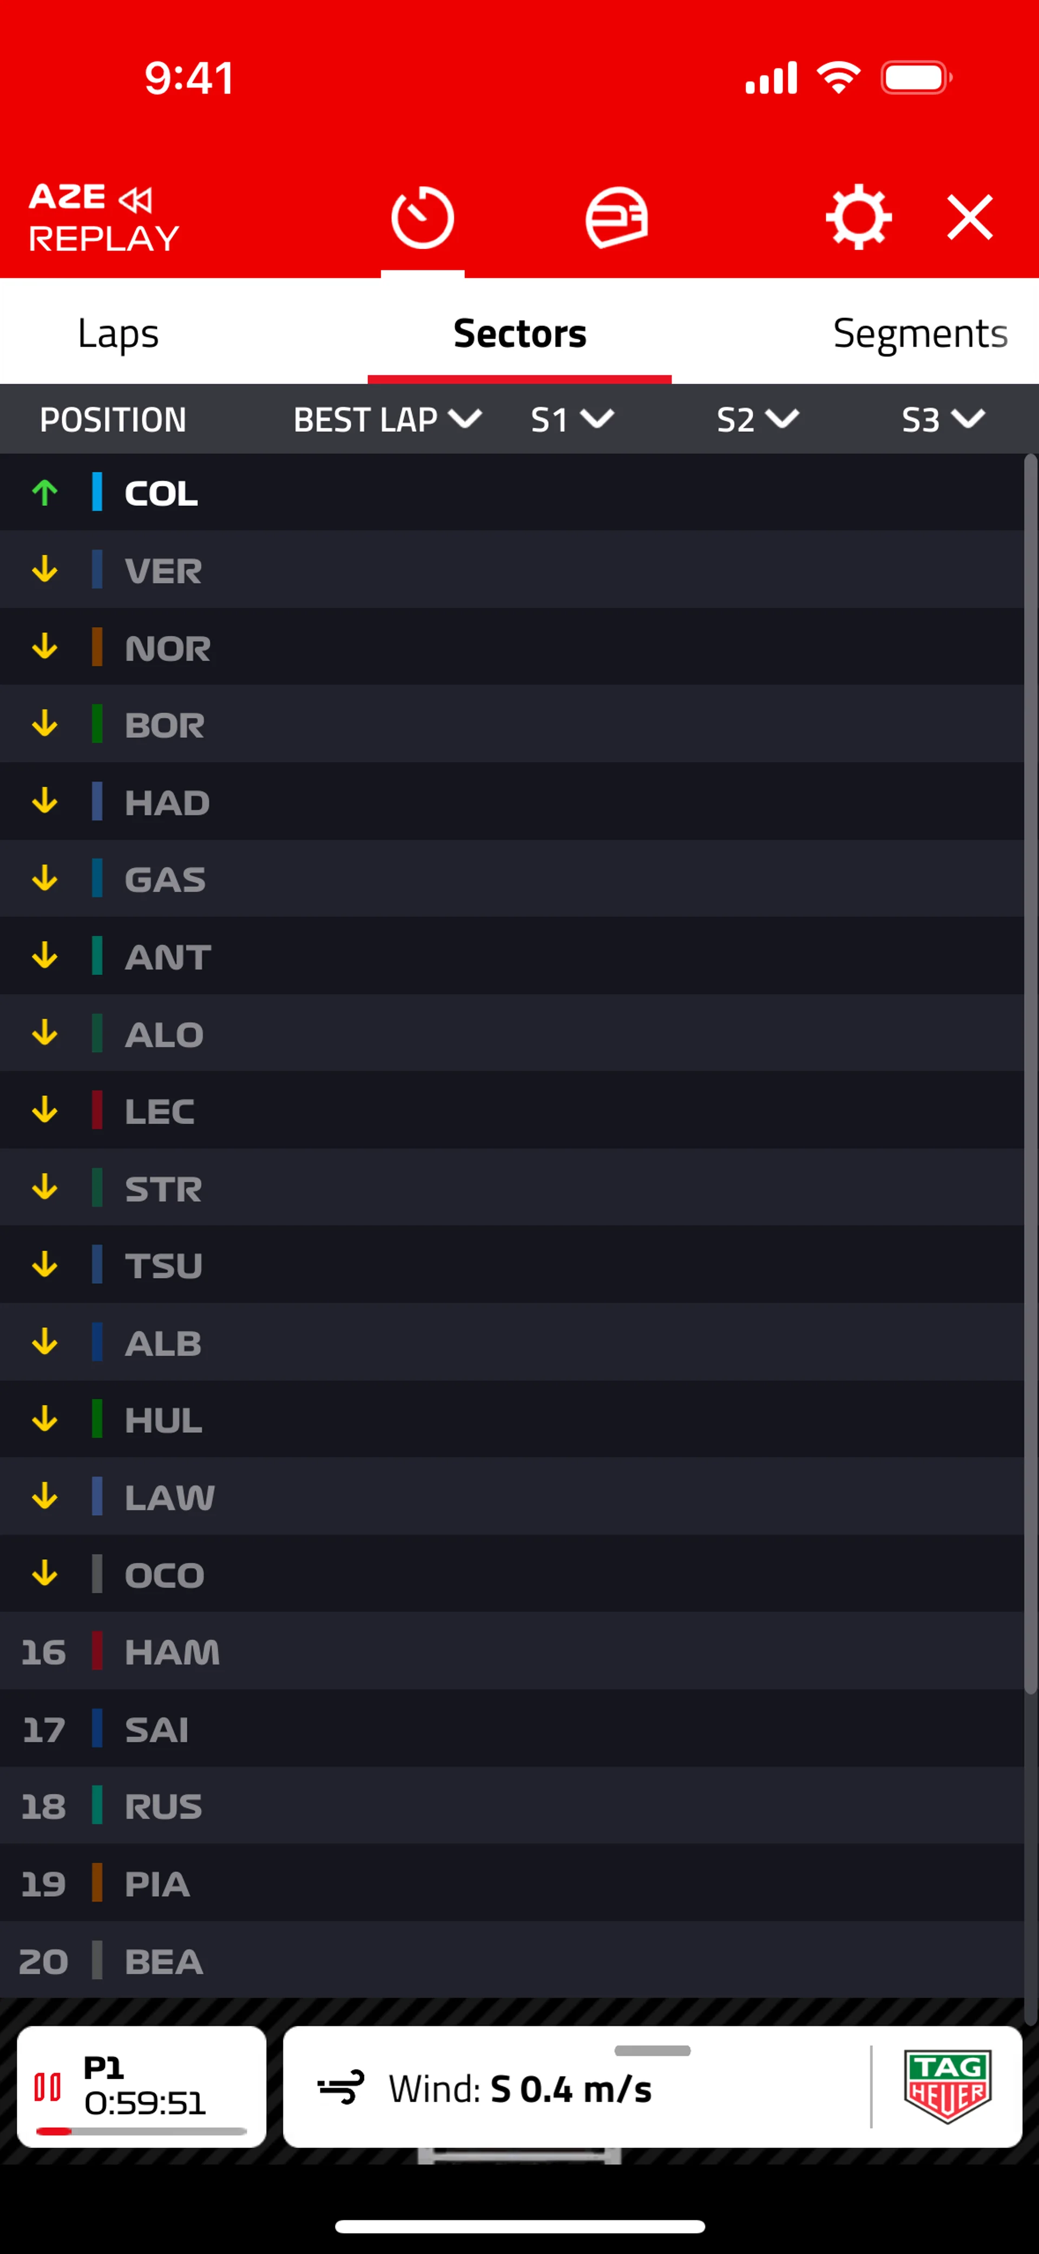Tap the drag handle on weather panel
This screenshot has width=1039, height=2254.
pyautogui.click(x=653, y=2050)
